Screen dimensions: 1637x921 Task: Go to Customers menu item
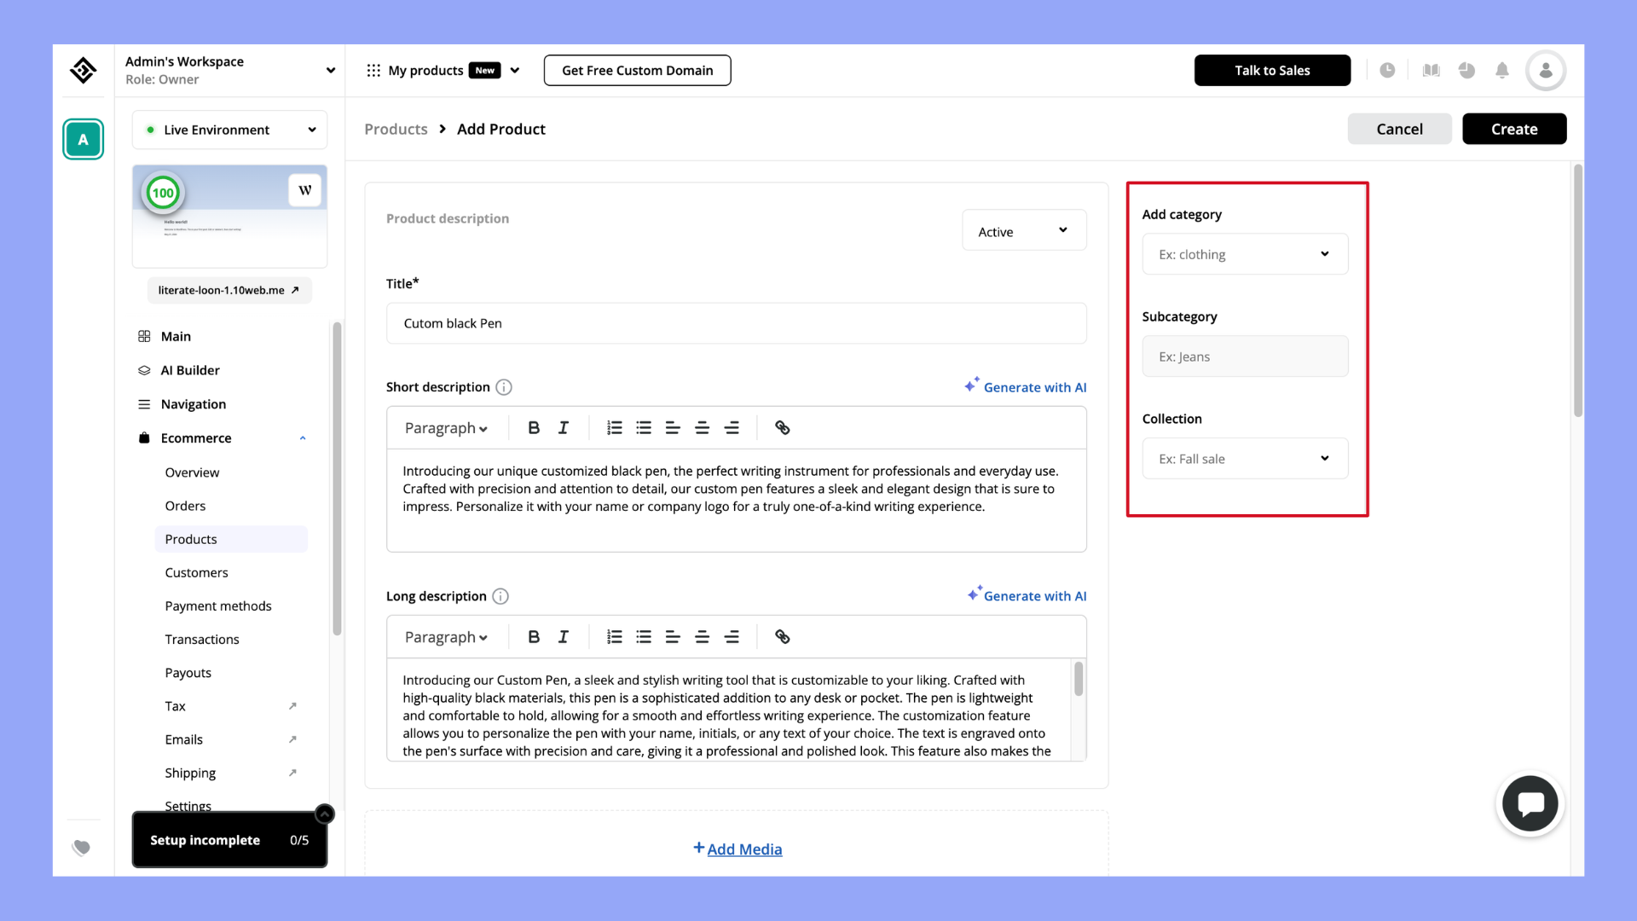[x=196, y=573]
